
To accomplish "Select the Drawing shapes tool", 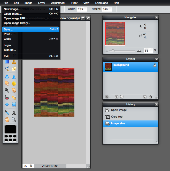I will pyautogui.click(x=14, y=69).
